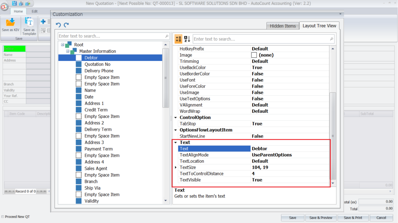Viewport: 398px width, 223px height.
Task: Switch property grid to categorized view
Action: coord(179,39)
